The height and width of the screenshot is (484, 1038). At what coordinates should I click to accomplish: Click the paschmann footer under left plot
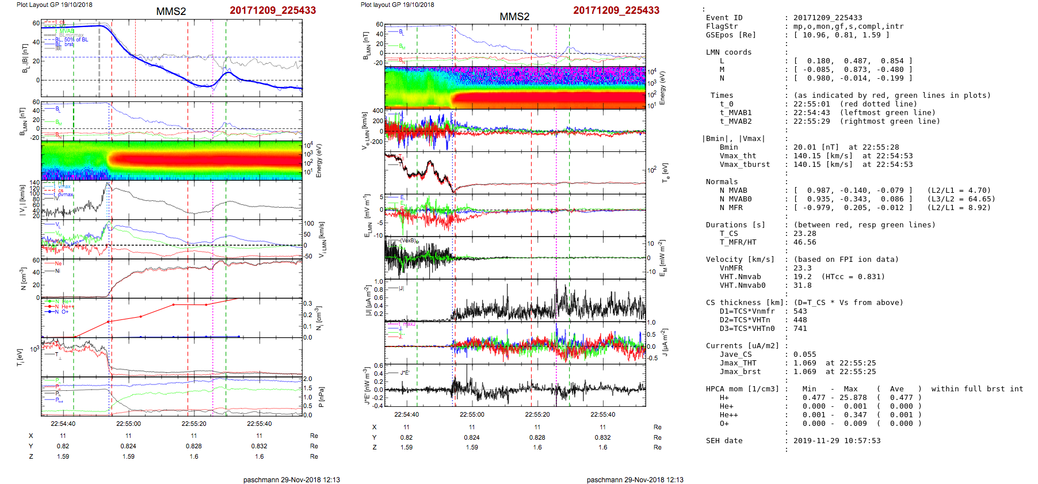(291, 479)
